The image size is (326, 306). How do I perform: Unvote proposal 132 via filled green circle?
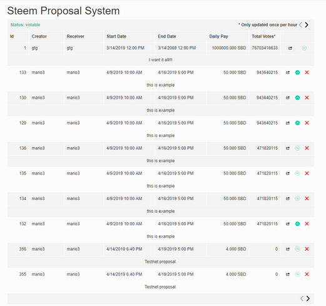tap(298, 224)
